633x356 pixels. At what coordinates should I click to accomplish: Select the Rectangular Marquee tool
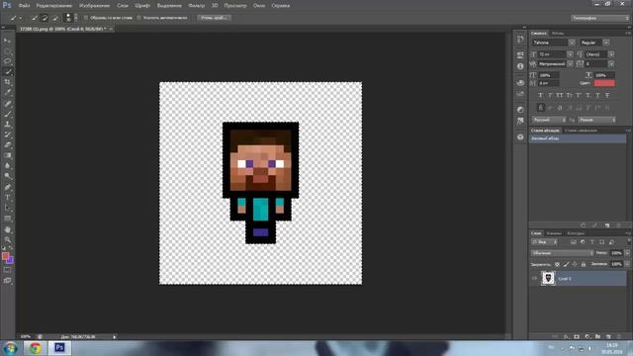tap(7, 50)
